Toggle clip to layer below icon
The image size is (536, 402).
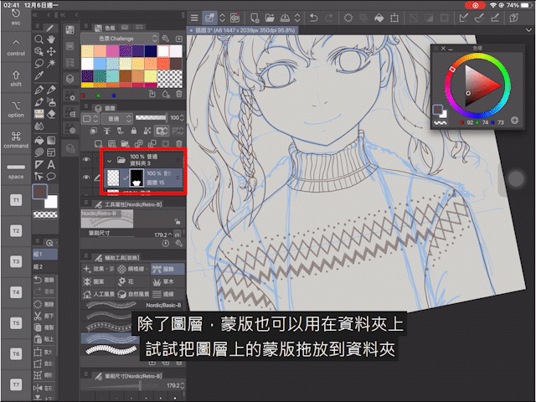click(x=93, y=131)
